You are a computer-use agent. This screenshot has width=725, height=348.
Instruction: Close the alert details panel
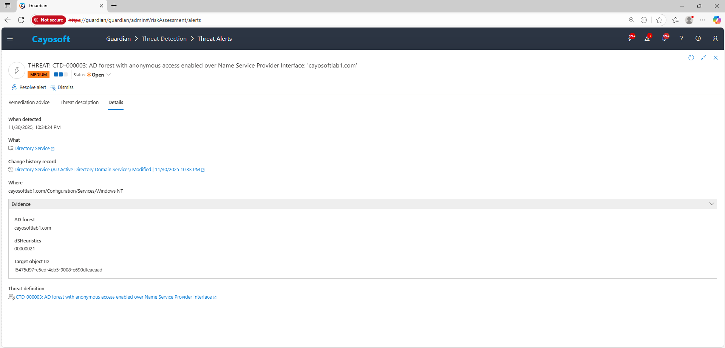coord(716,58)
